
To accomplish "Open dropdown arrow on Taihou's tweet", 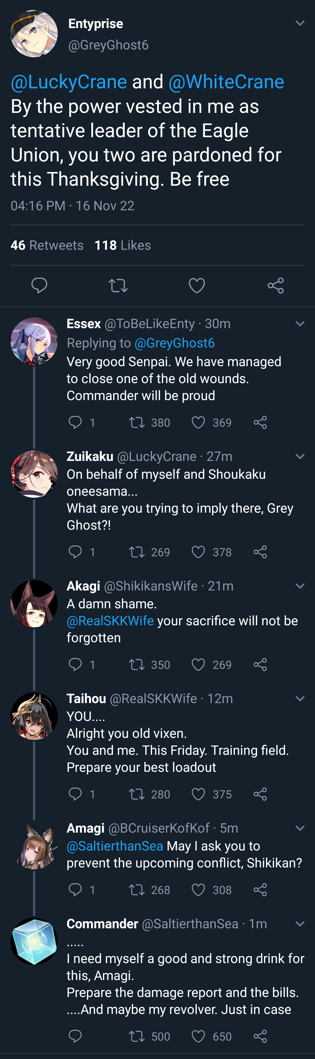I will coord(300,698).
